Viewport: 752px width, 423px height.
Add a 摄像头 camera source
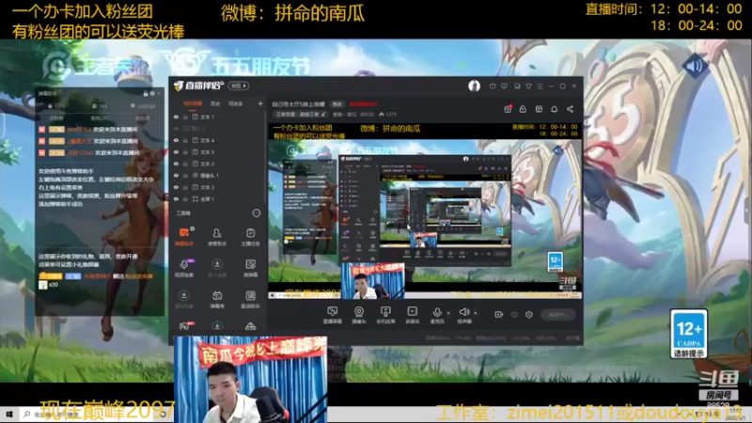tap(359, 315)
